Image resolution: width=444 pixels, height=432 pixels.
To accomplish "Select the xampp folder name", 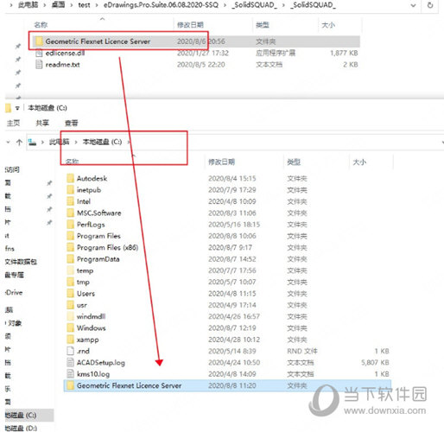I will point(87,340).
